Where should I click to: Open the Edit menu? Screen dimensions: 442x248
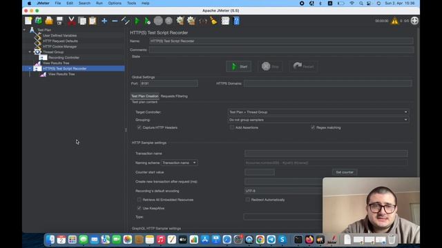pyautogui.click(x=70, y=3)
